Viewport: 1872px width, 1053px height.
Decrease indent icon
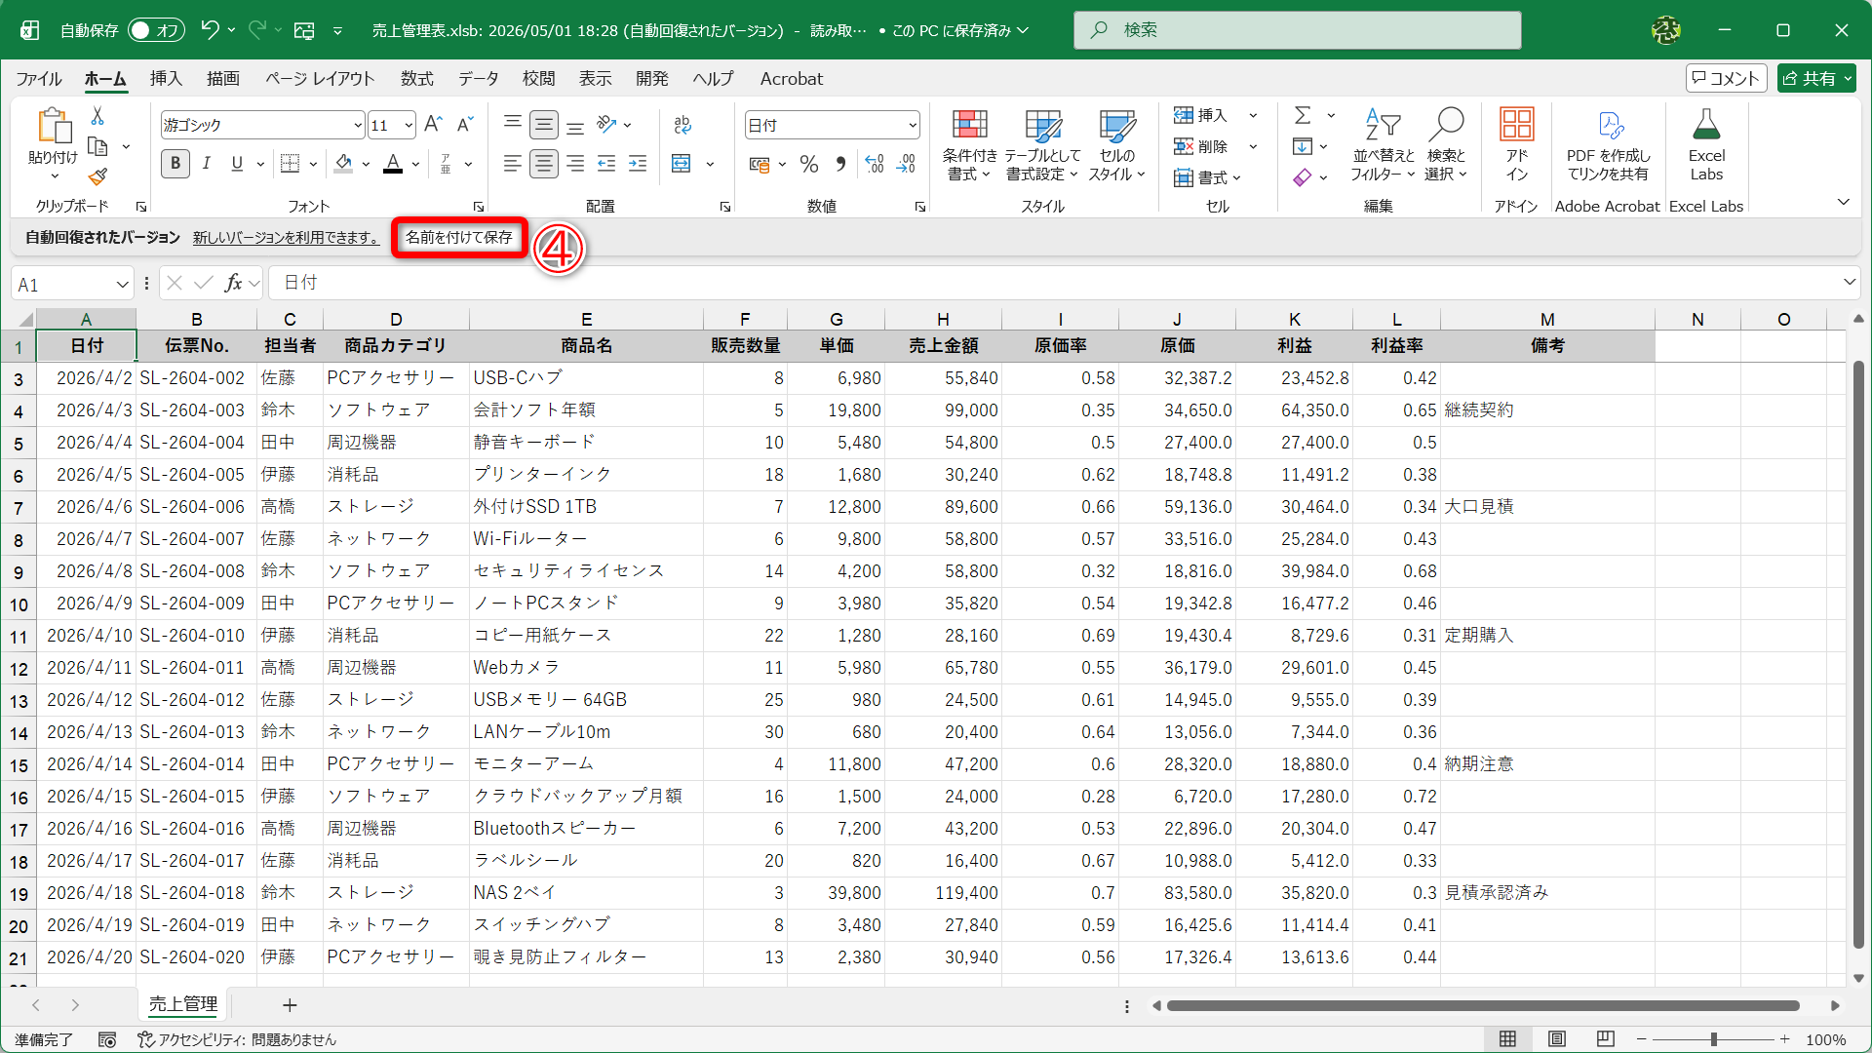[x=606, y=164]
